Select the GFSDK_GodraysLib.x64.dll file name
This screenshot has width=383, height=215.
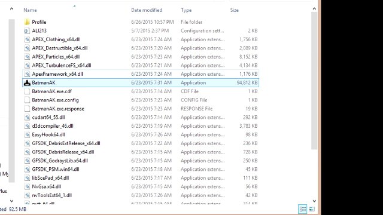pyautogui.click(x=60, y=161)
